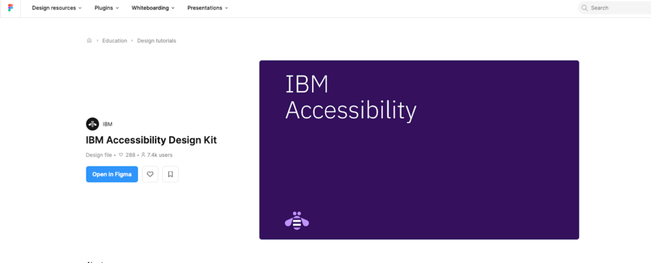Click the IBM Accessibility Design Kit title

(x=151, y=140)
